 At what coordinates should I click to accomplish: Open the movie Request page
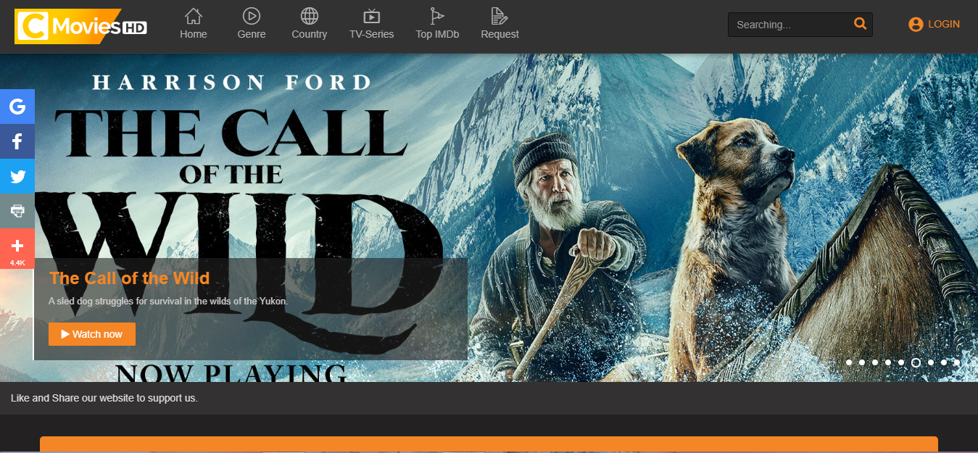pyautogui.click(x=500, y=24)
